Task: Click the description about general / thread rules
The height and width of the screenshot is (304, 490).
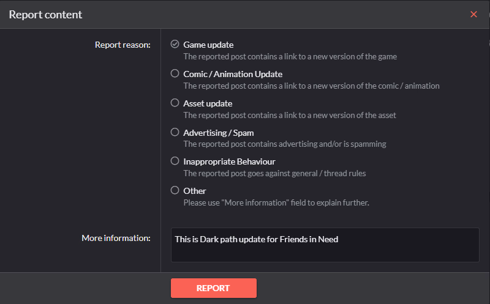Action: (274, 173)
